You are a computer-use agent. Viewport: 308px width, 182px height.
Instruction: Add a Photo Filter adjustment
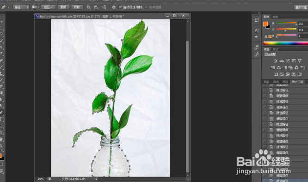pyautogui.click(x=290, y=67)
